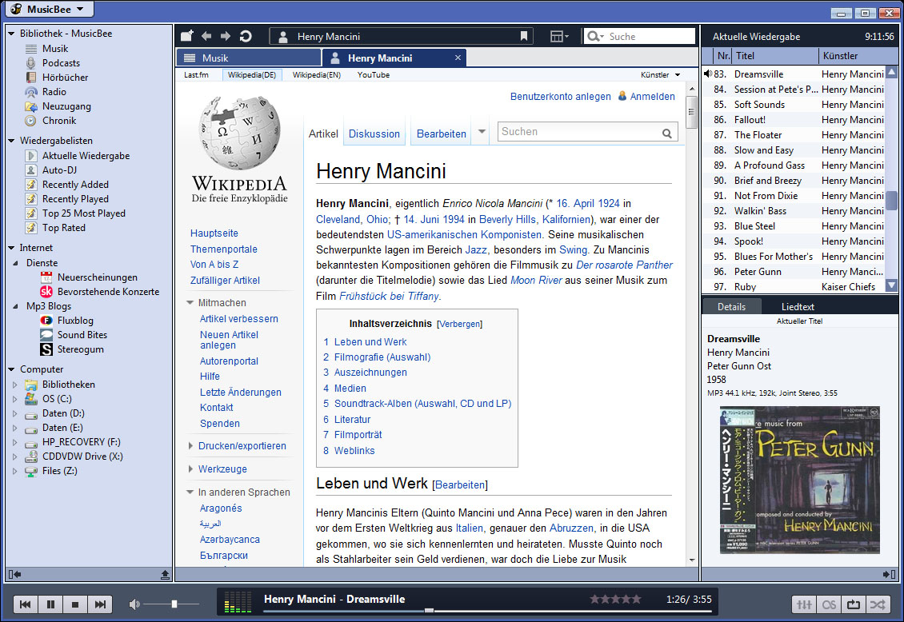This screenshot has width=904, height=622.
Task: Open Radio in the library
Action: coord(54,92)
